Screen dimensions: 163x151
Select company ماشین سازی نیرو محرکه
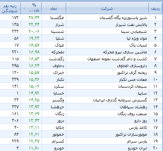tap(125, 52)
